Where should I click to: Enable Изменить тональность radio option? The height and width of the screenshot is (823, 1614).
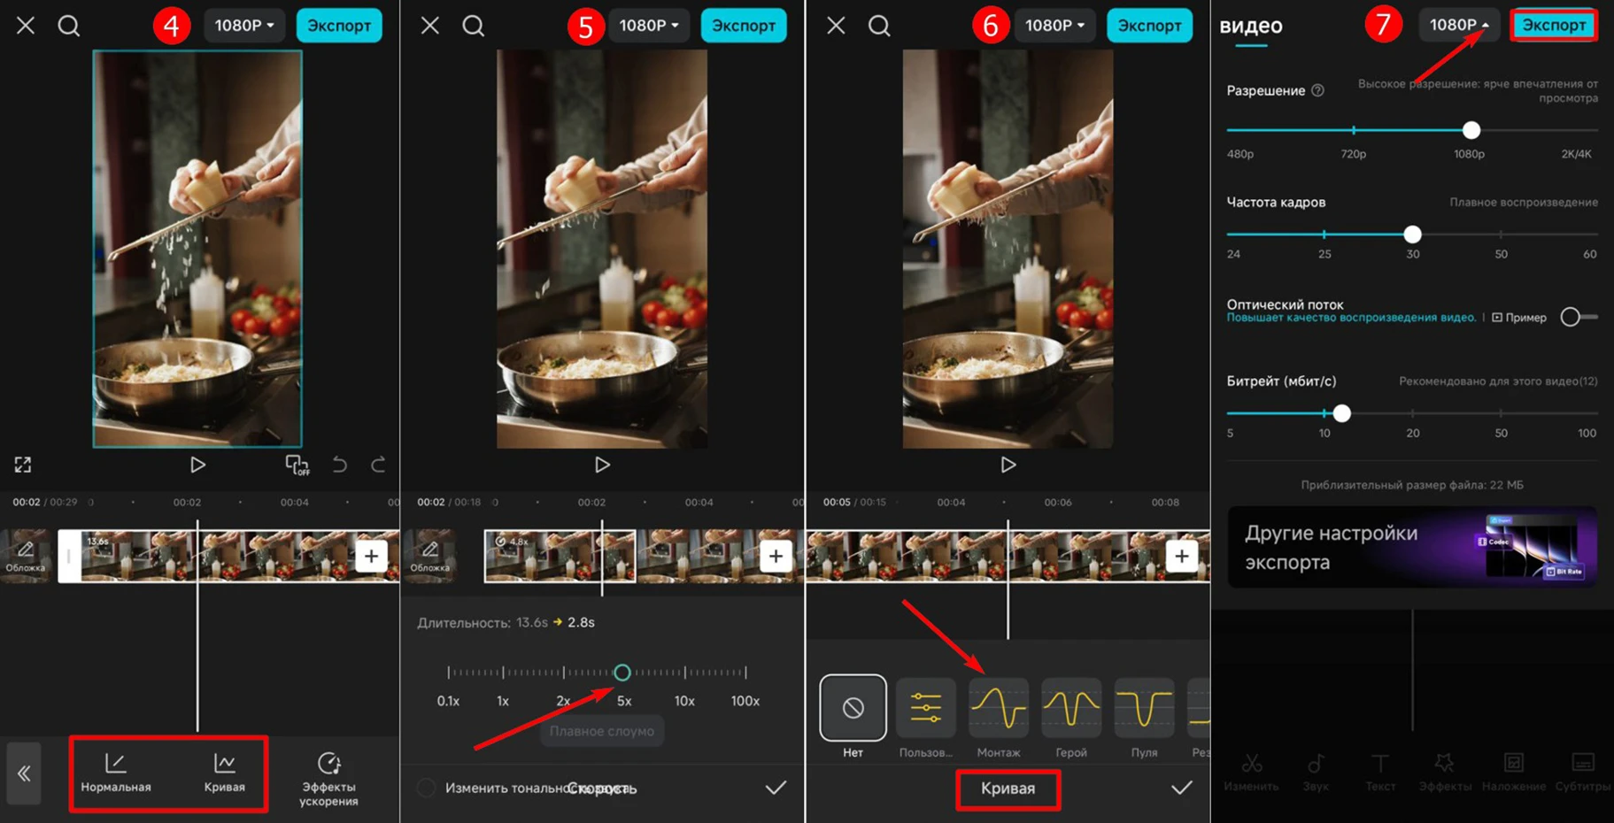(x=426, y=788)
